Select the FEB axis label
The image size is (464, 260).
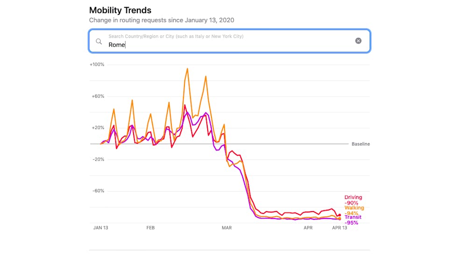tap(150, 228)
